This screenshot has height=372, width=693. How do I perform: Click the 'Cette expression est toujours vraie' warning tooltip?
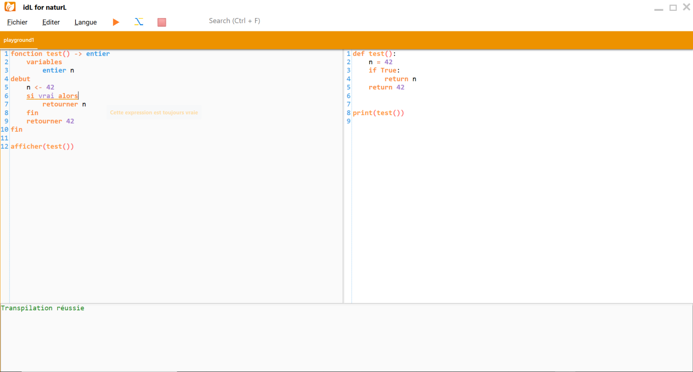tap(154, 113)
